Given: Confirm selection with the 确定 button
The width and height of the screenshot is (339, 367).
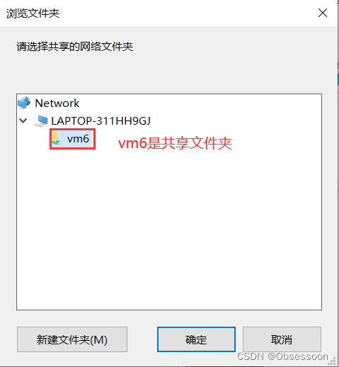Looking at the screenshot, I should click(196, 339).
